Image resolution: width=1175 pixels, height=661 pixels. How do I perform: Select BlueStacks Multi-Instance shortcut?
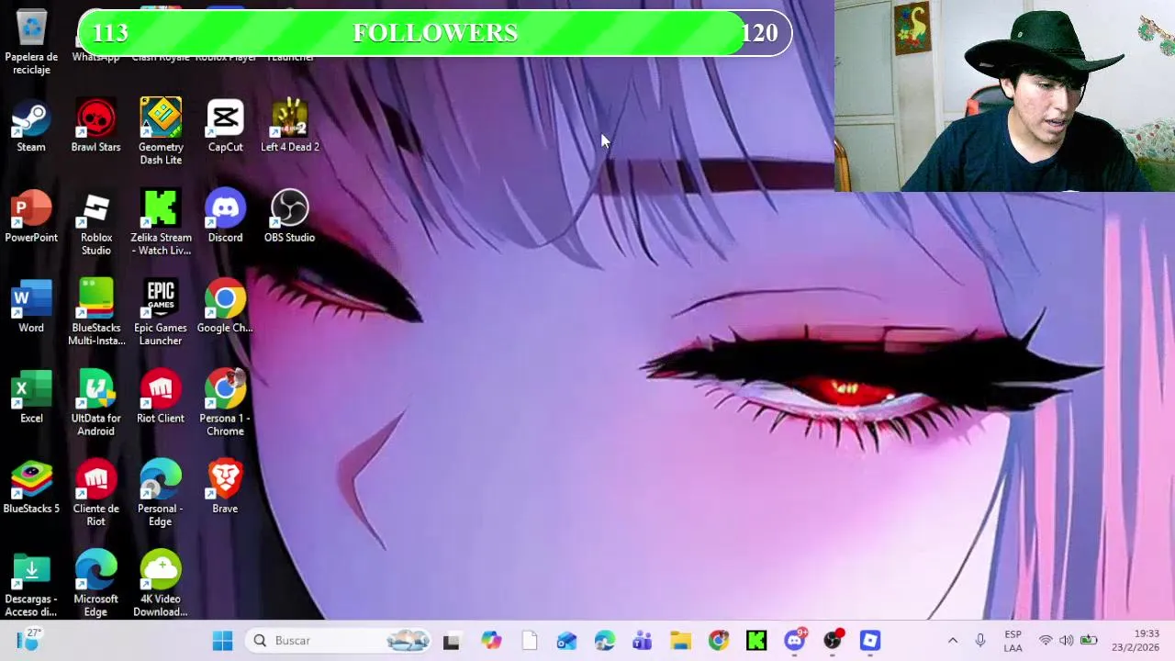point(95,313)
